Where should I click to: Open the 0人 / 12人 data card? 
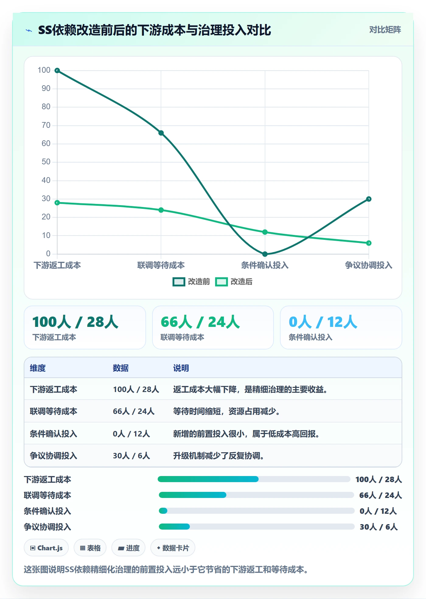pos(341,328)
